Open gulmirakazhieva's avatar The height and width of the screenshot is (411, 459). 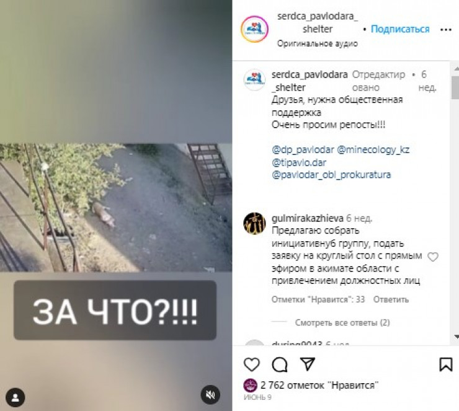pyautogui.click(x=254, y=224)
